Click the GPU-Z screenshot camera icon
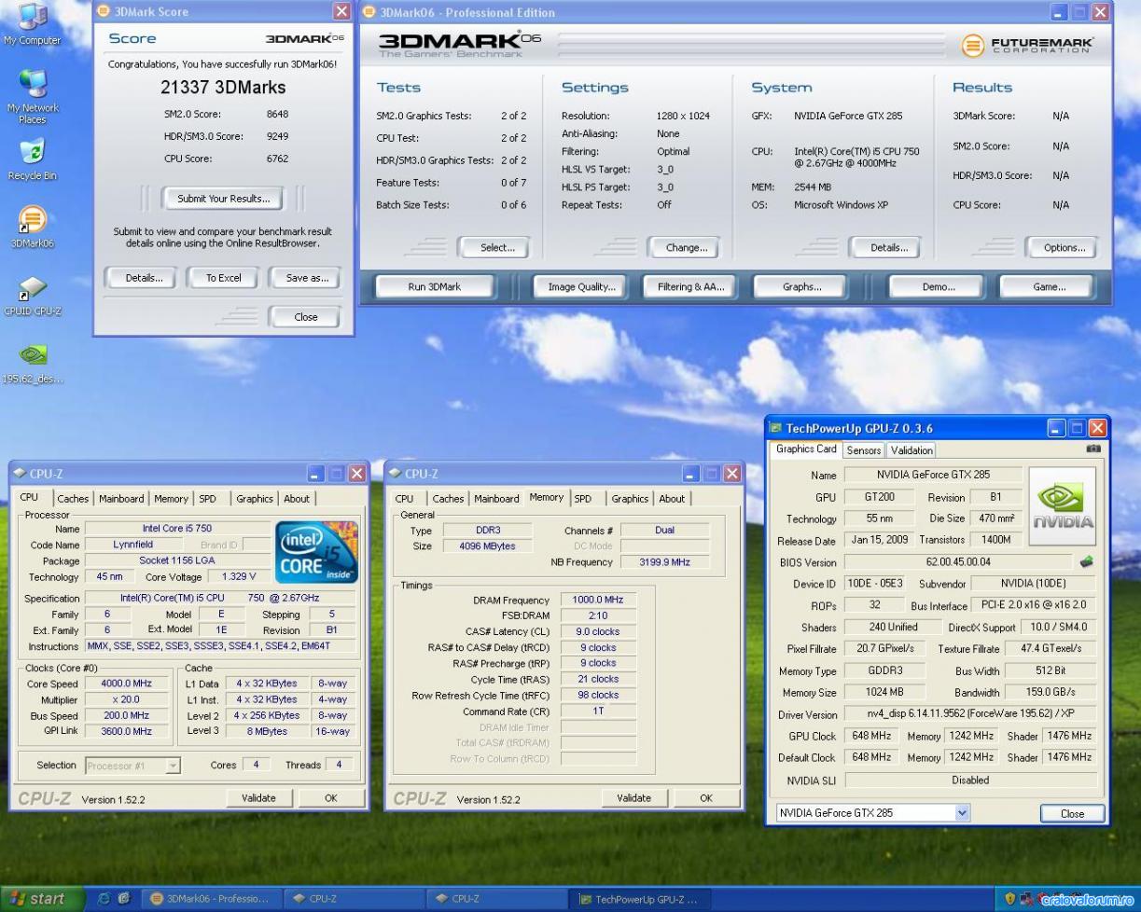The image size is (1141, 912). [x=1093, y=449]
